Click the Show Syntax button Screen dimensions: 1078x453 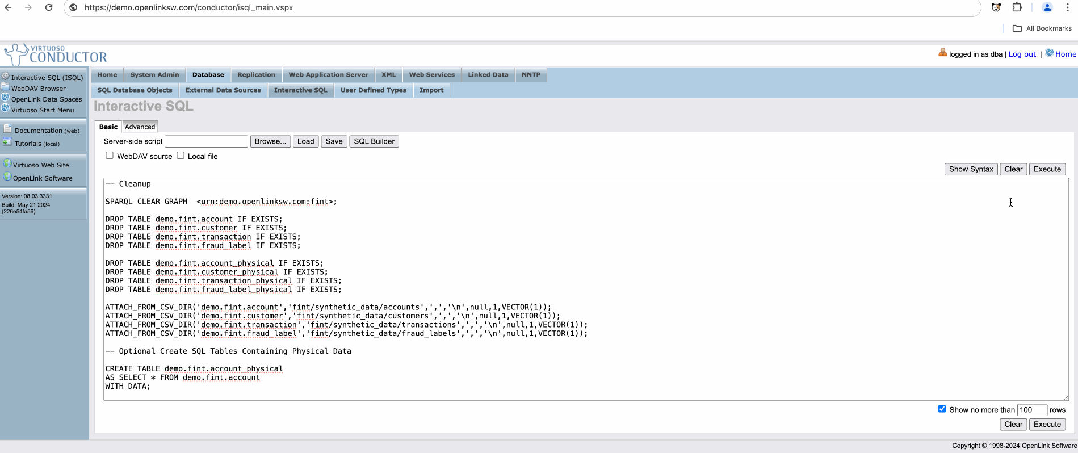point(971,169)
